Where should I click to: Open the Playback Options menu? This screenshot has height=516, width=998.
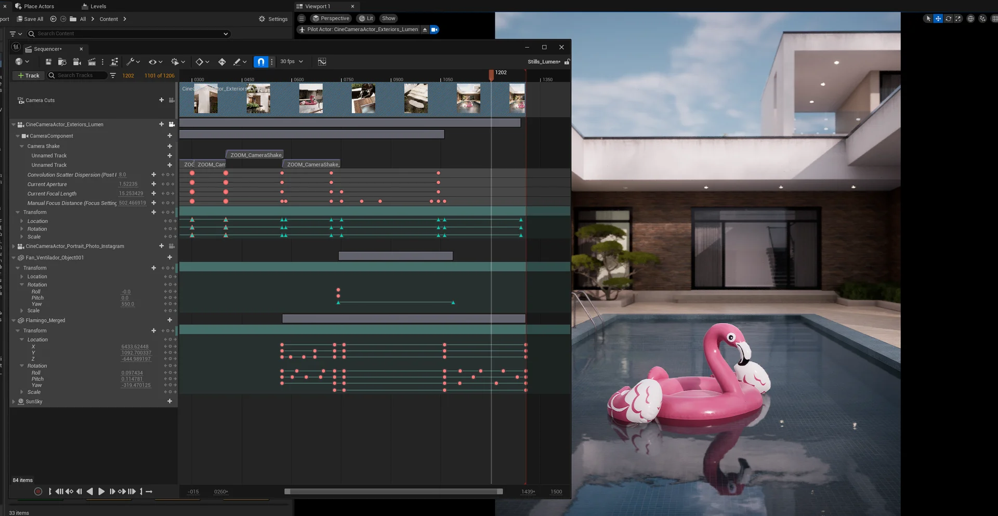click(178, 62)
